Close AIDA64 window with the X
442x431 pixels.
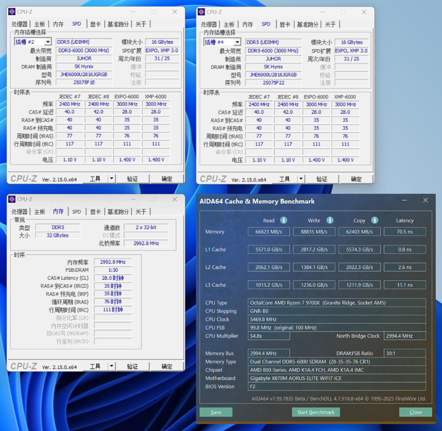pyautogui.click(x=425, y=200)
